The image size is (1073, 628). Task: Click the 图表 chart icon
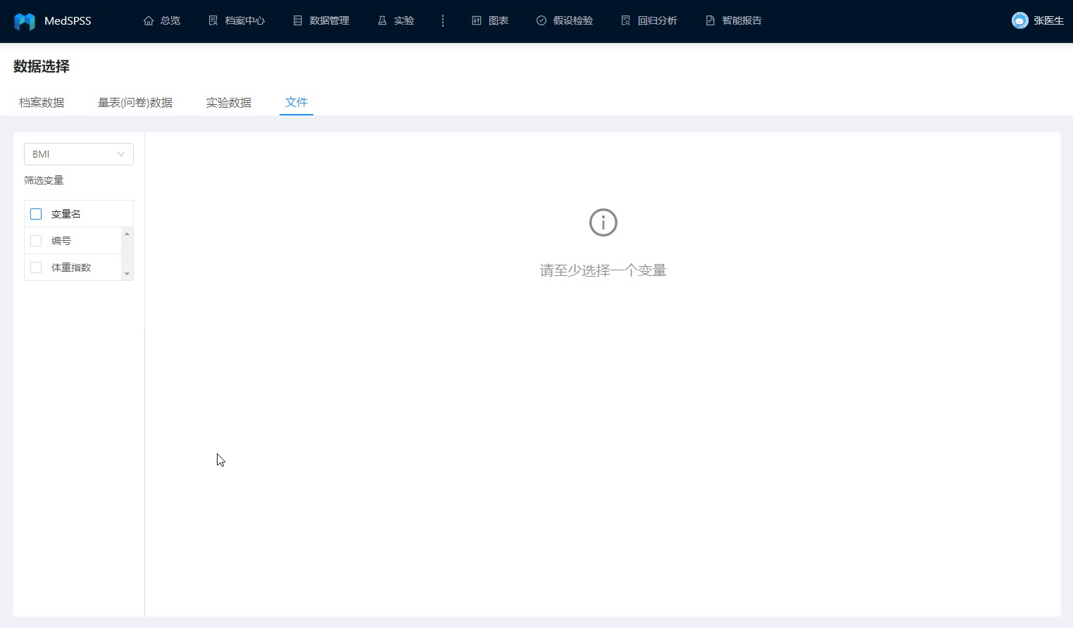pyautogui.click(x=477, y=21)
